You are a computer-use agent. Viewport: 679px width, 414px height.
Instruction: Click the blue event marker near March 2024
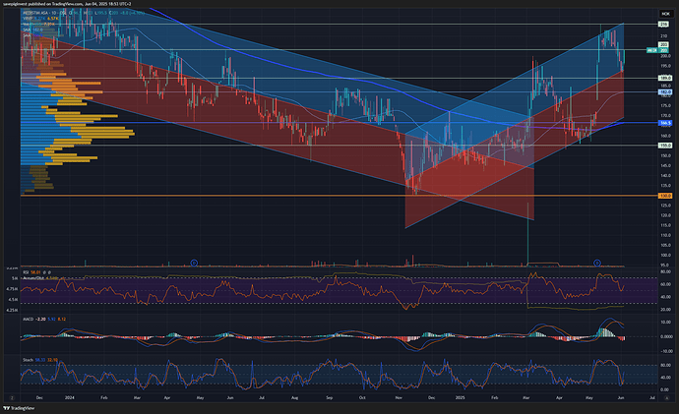195,263
